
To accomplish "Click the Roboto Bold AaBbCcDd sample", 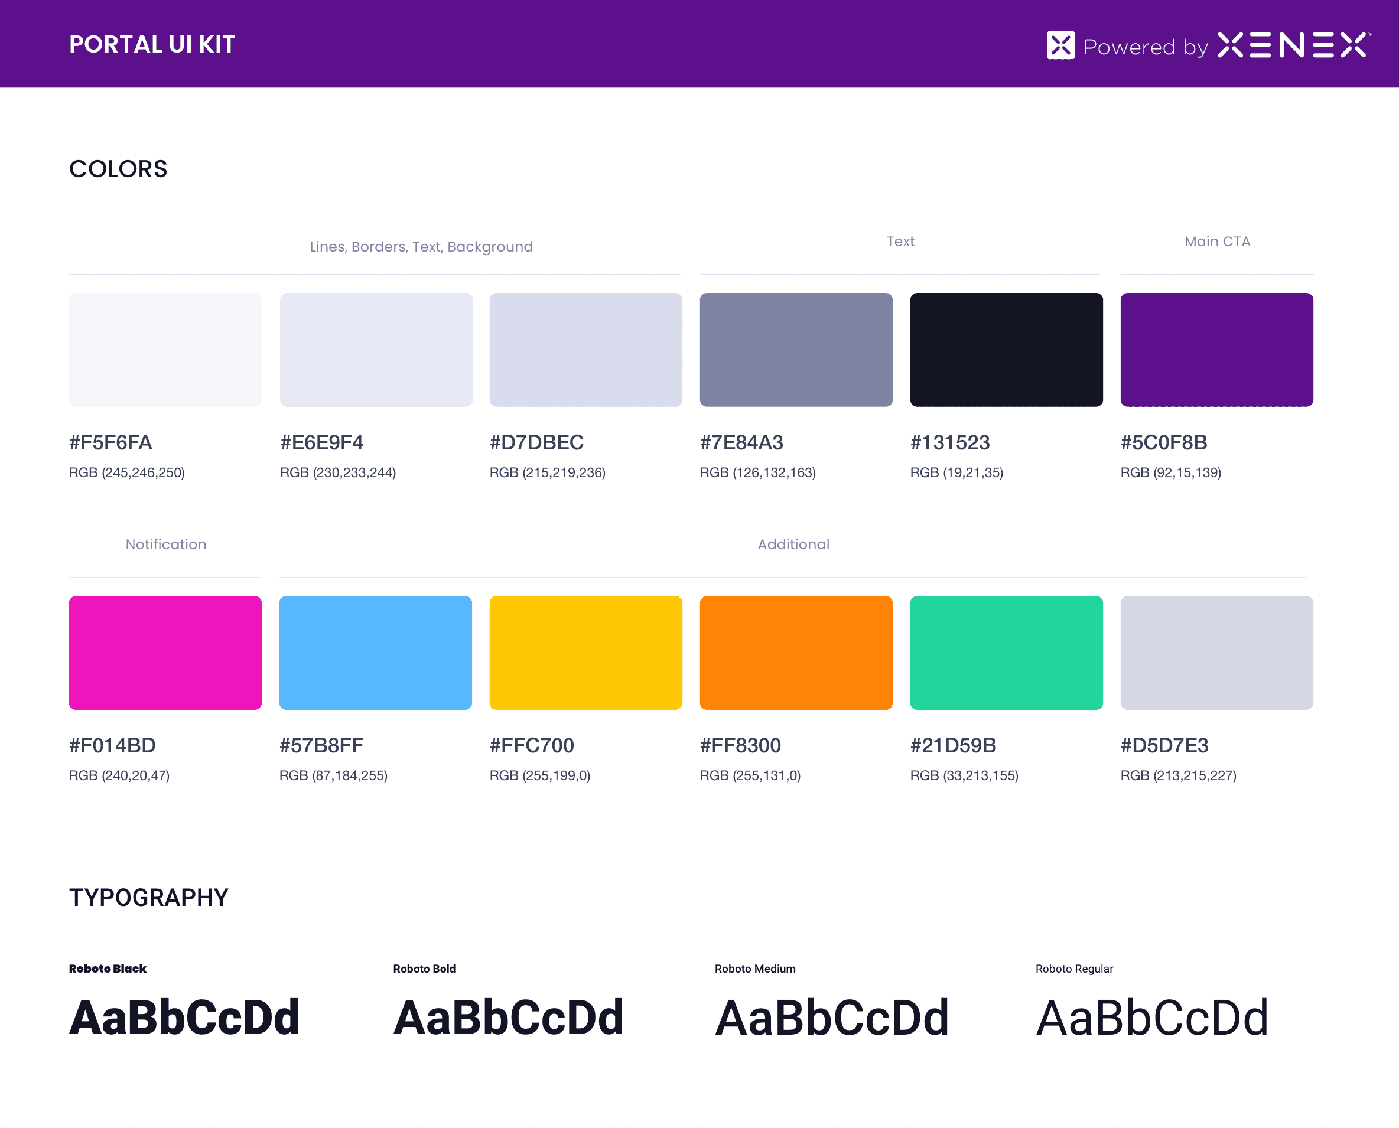I will pyautogui.click(x=508, y=1018).
